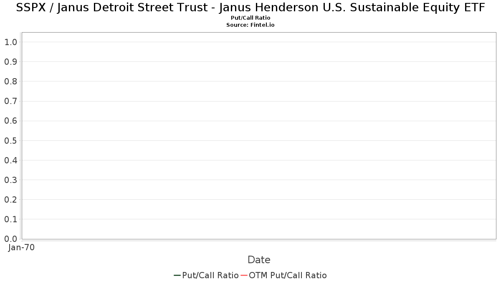
Task: Click the dark green Put/Call Ratio line swatch
Action: [x=177, y=275]
